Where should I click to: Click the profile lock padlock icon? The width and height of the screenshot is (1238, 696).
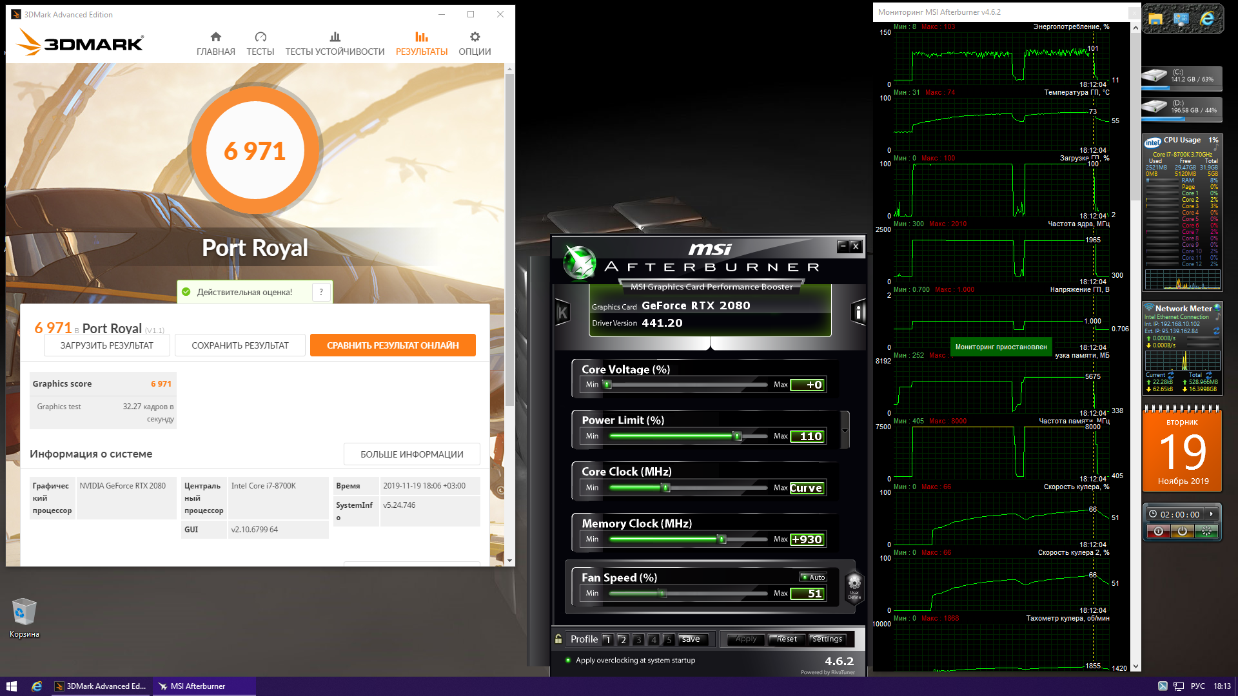coord(558,639)
